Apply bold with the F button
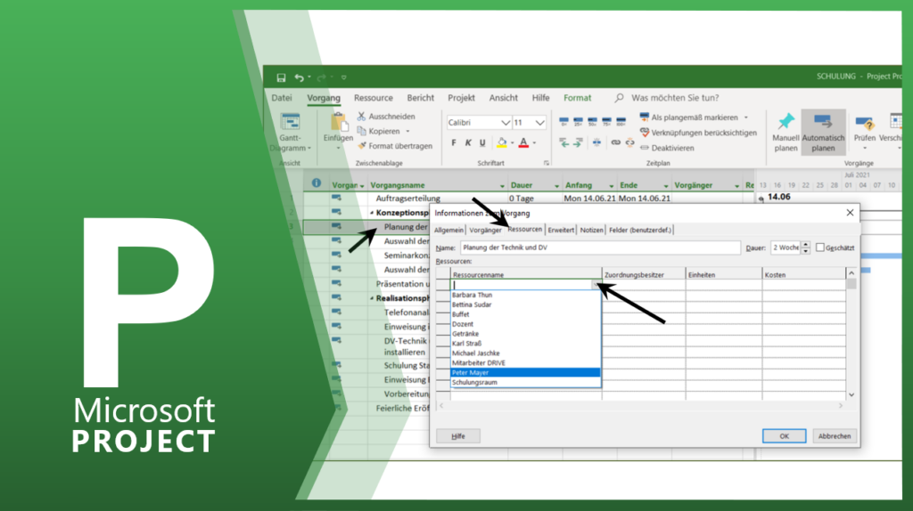 point(454,142)
